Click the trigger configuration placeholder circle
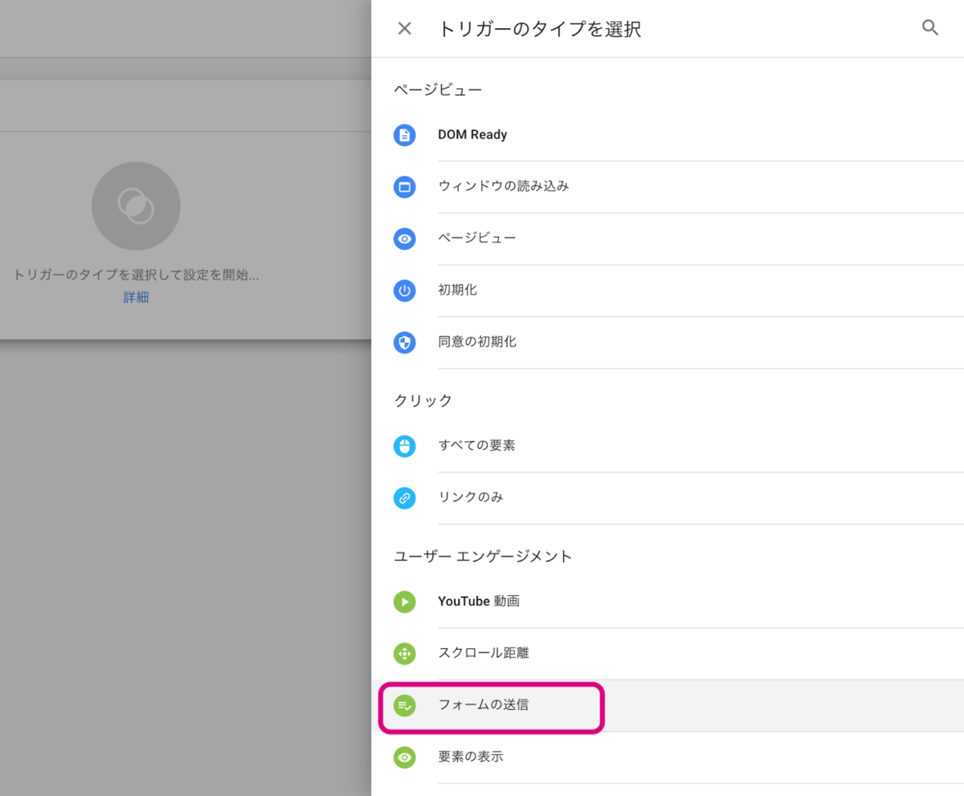 136,206
